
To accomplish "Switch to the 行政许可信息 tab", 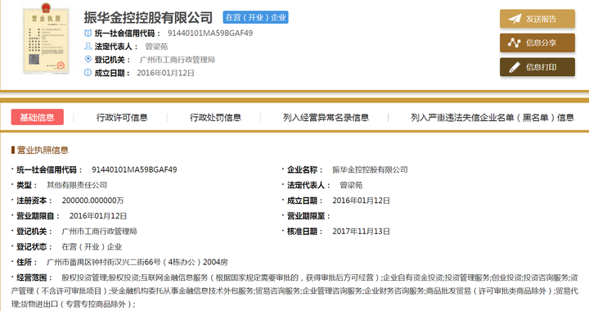I will tap(122, 118).
